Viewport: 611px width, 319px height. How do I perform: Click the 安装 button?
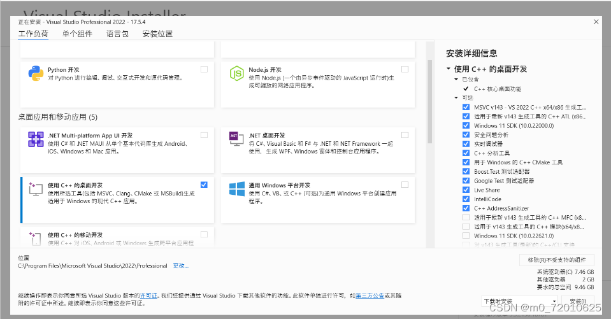(x=578, y=301)
